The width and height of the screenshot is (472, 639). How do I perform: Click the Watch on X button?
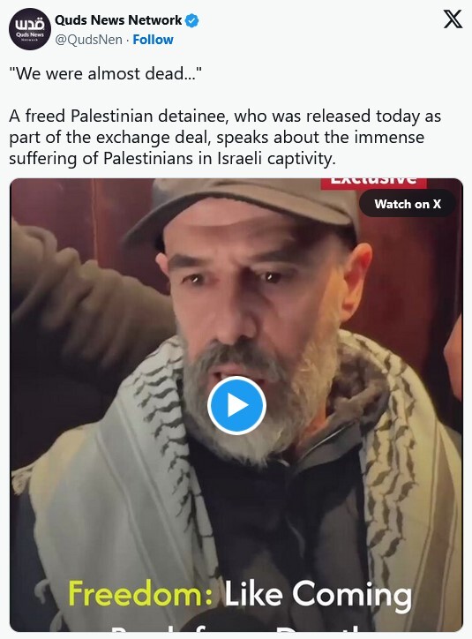[408, 204]
